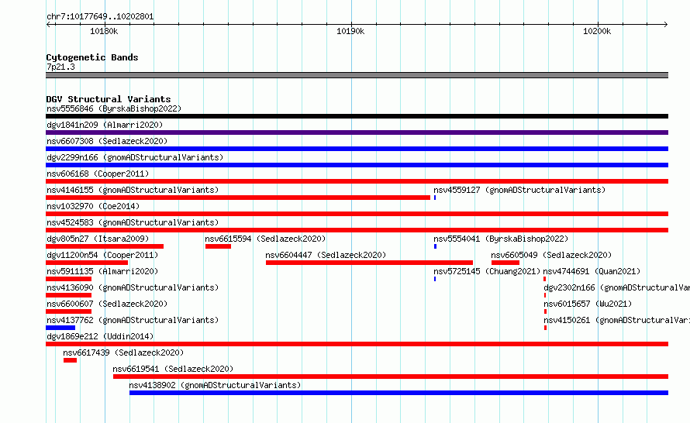690x423 pixels.
Task: Select the red dgv805n27 variant bar
Action: [x=105, y=246]
